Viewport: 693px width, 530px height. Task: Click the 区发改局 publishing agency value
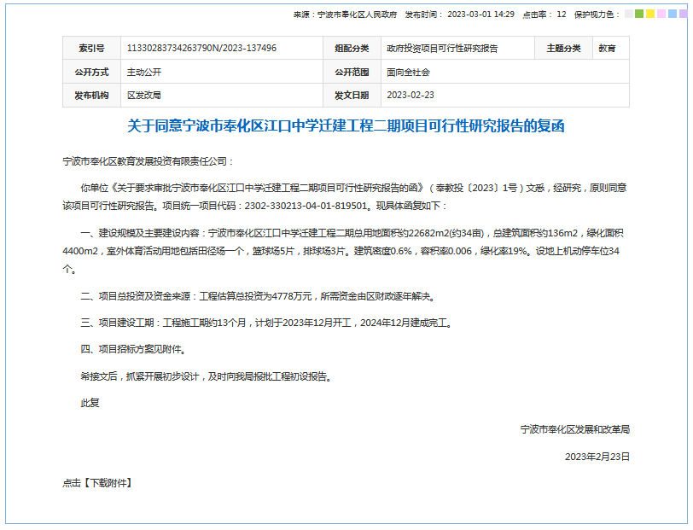(144, 95)
